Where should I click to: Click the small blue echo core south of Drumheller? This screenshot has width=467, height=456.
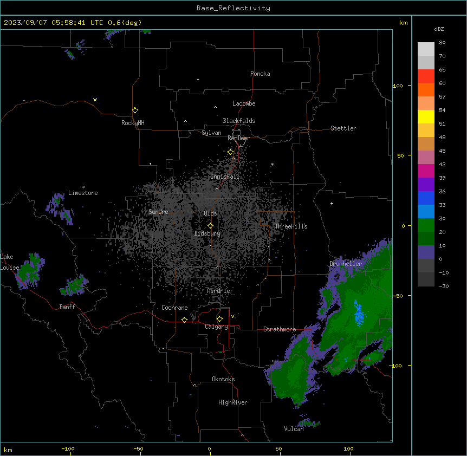359,314
